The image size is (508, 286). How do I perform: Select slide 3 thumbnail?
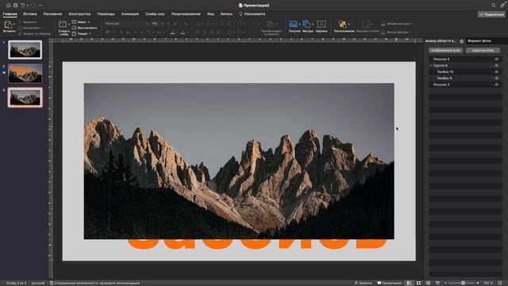tap(25, 97)
